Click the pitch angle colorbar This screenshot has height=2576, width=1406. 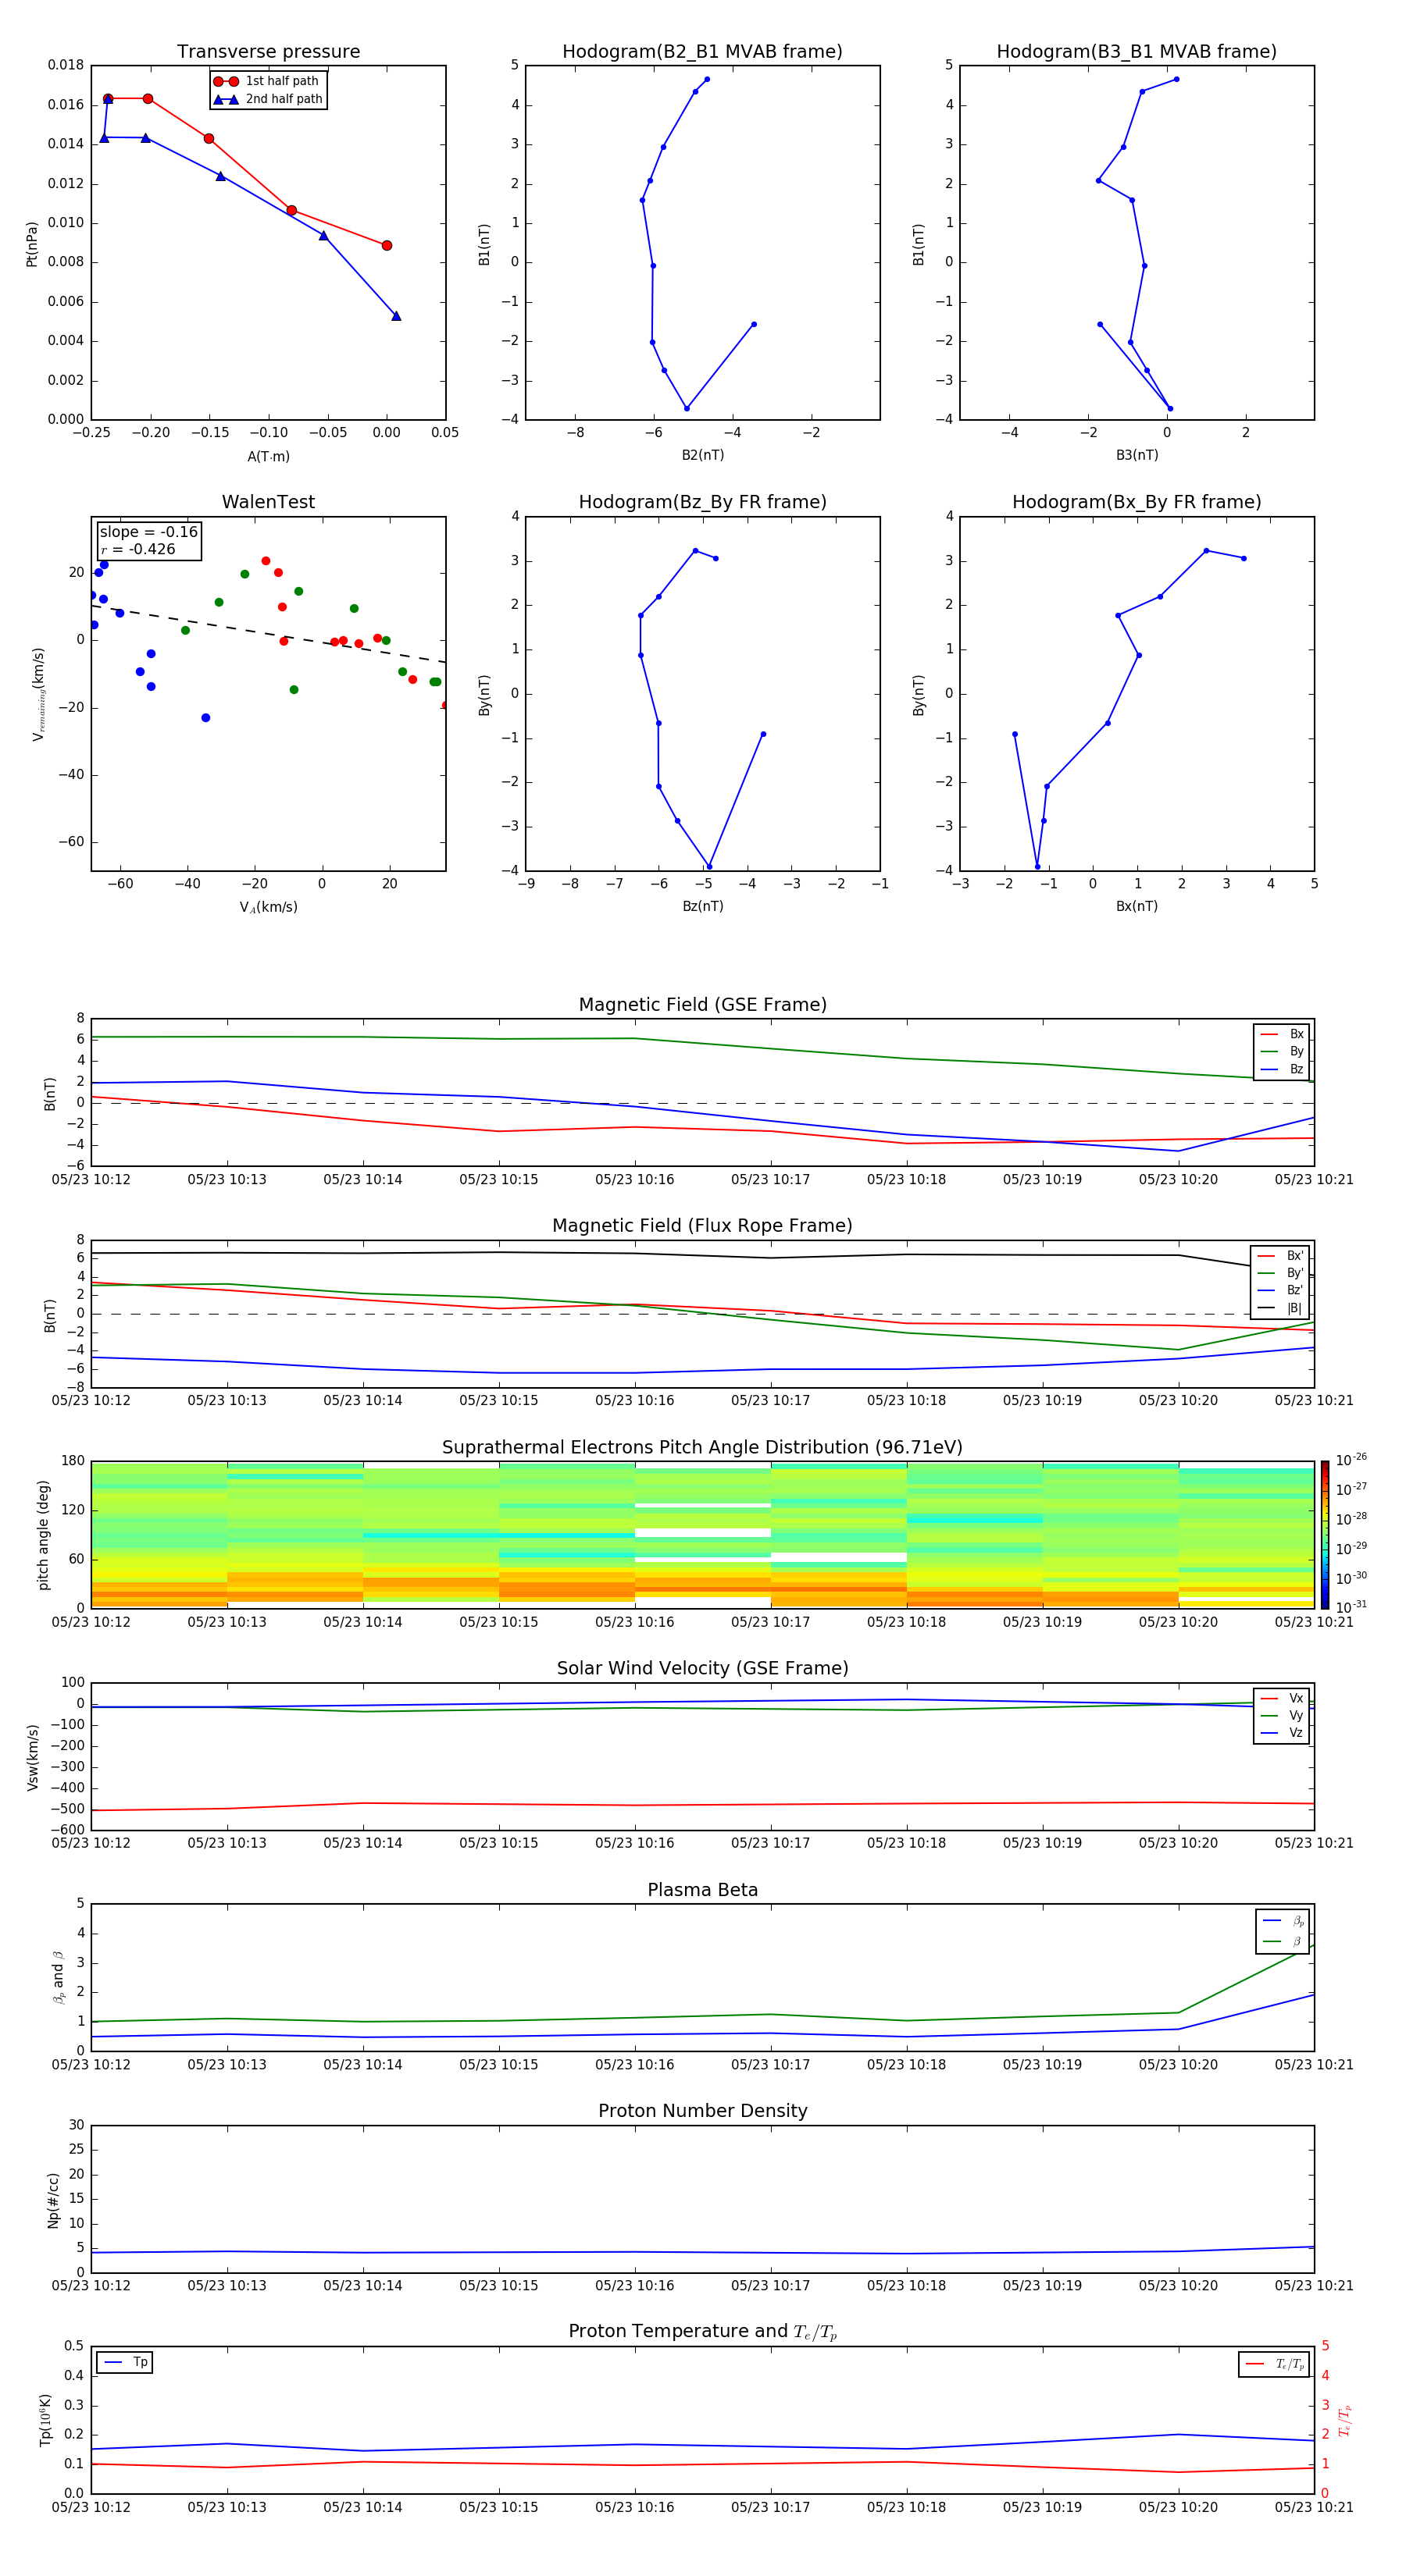pos(1325,1535)
